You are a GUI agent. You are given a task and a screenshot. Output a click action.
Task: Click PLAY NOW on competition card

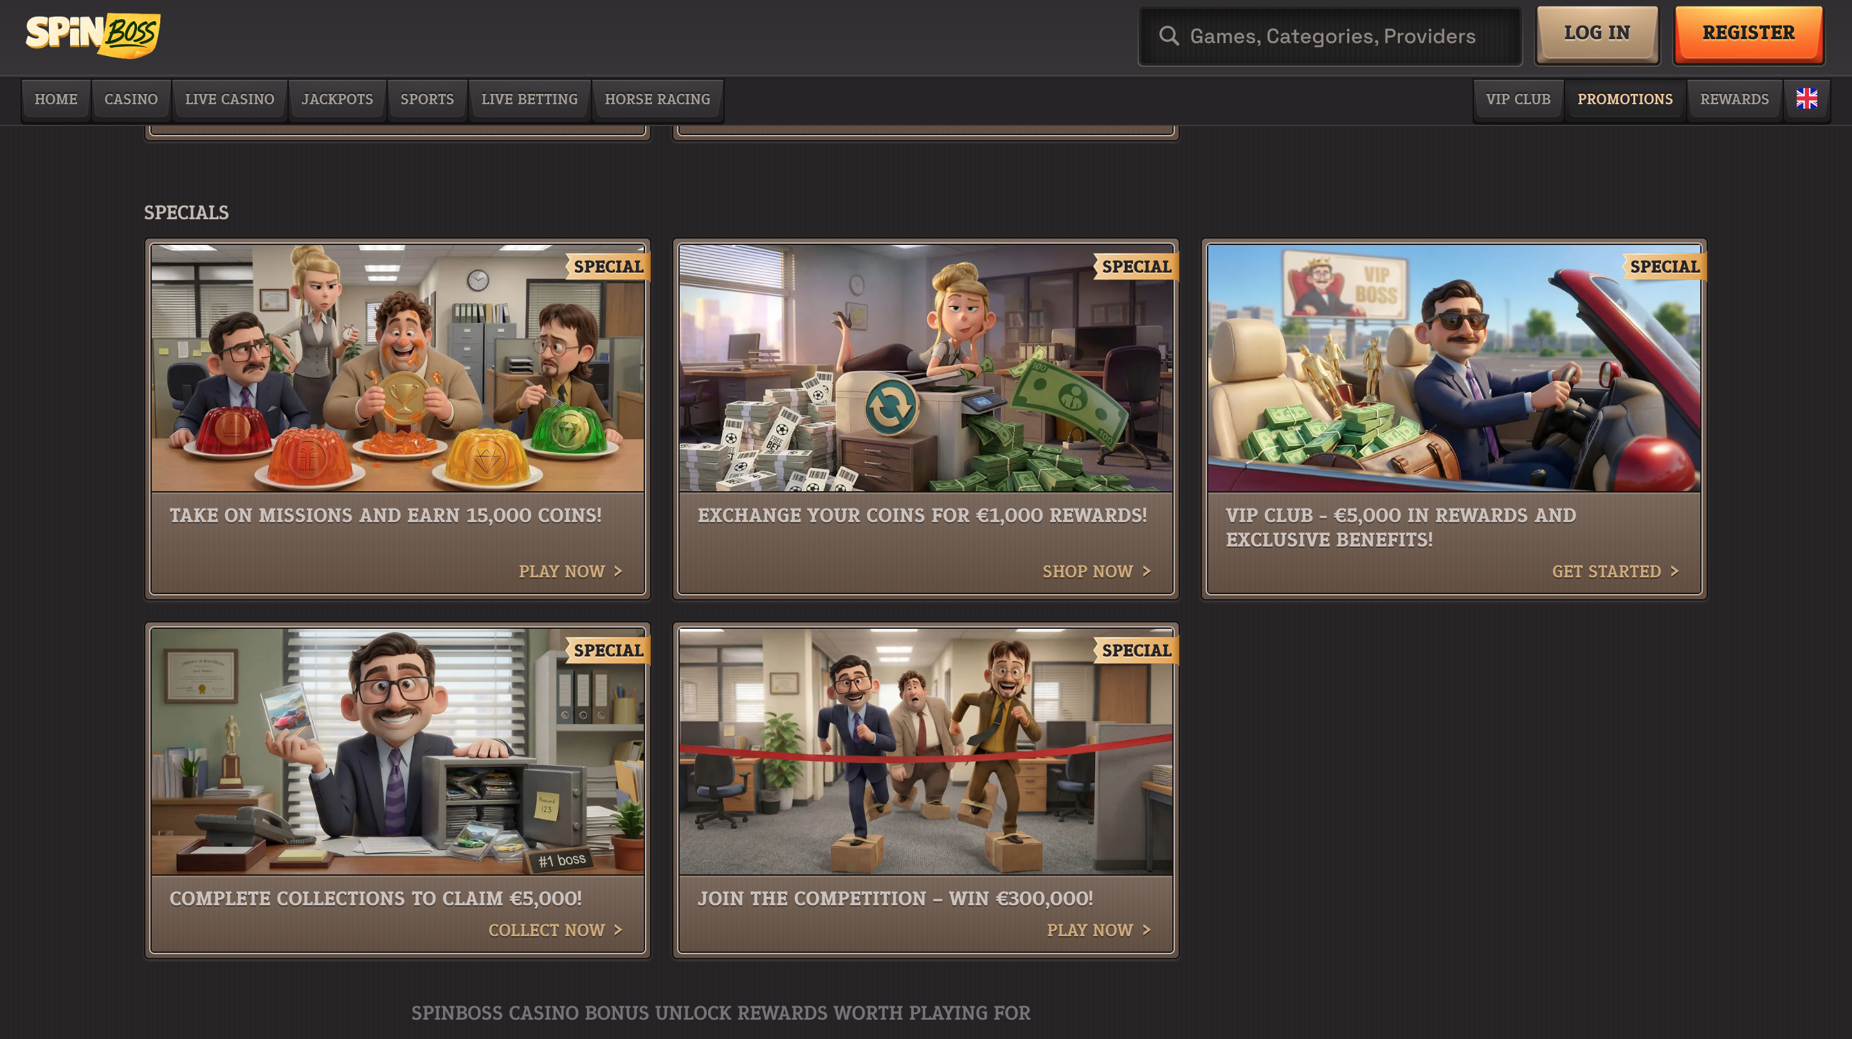(x=1098, y=930)
